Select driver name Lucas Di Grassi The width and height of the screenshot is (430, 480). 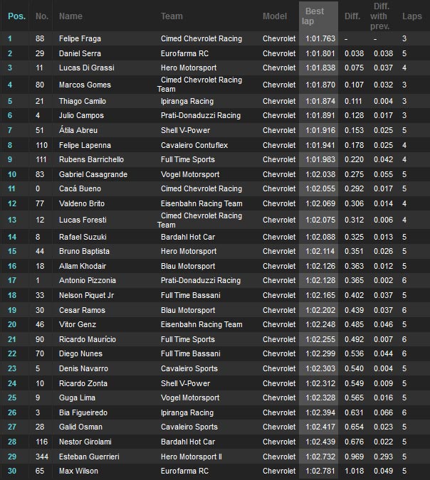(87, 68)
